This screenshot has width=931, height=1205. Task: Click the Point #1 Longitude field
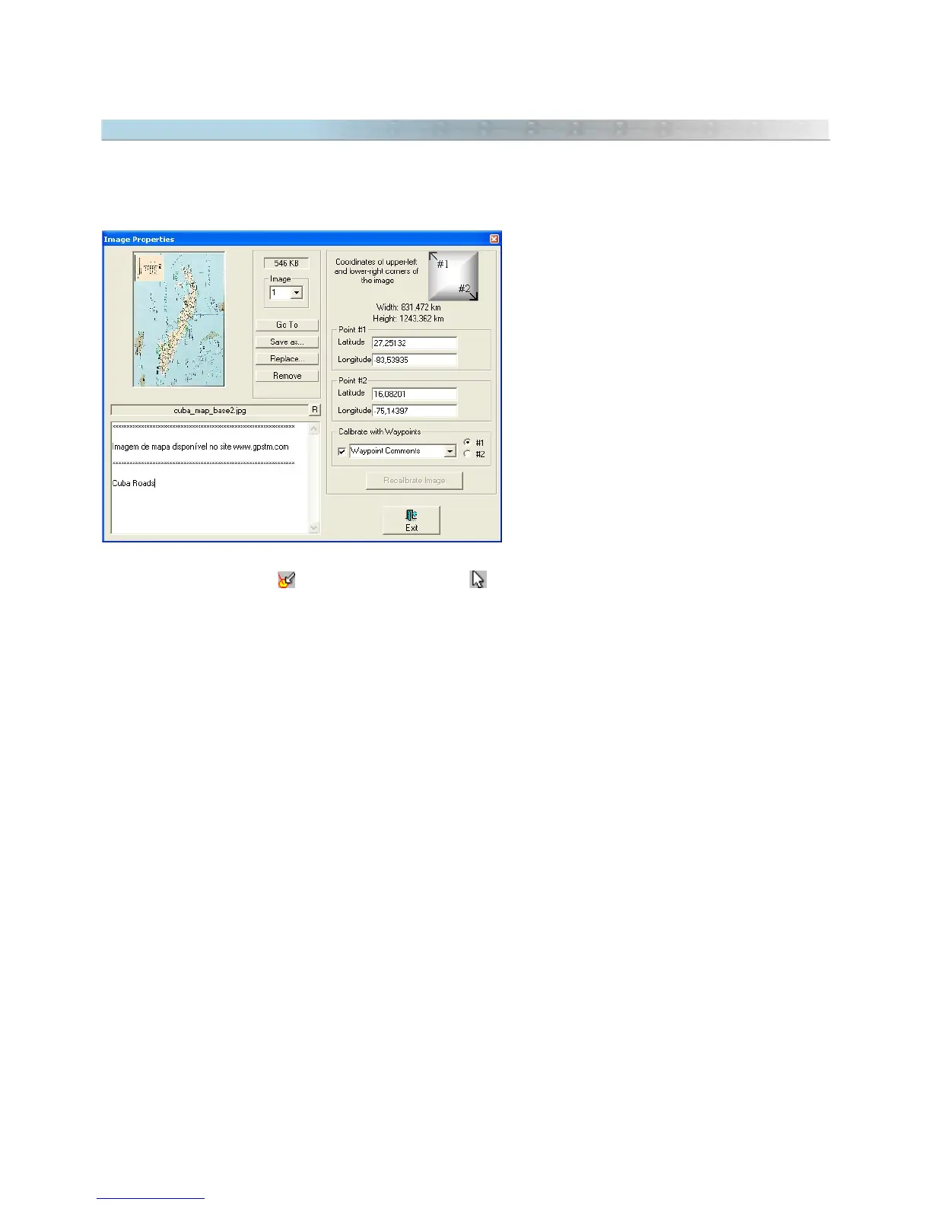415,360
